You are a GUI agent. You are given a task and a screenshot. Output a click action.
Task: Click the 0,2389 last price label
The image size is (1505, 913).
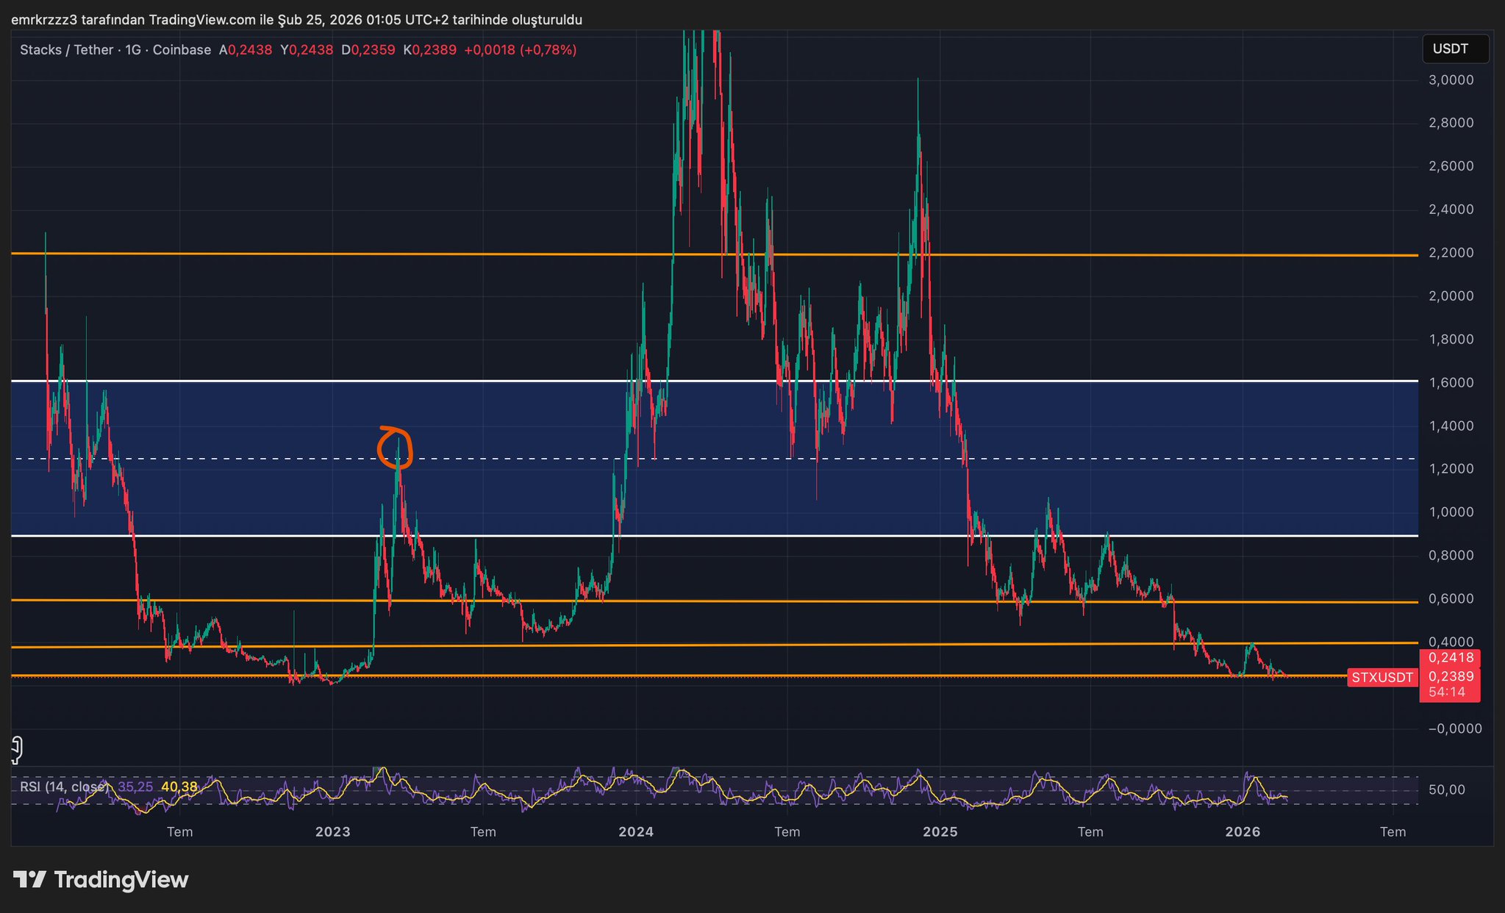tap(1450, 676)
